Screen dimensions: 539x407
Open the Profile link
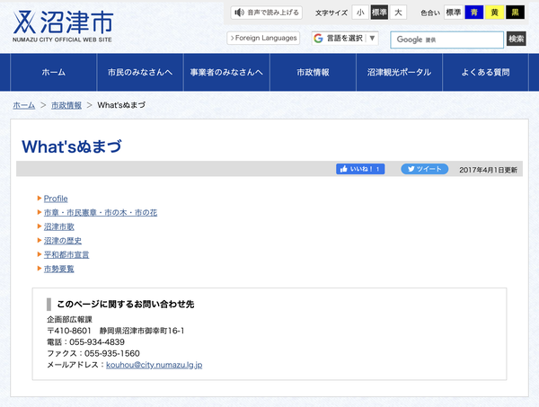56,199
